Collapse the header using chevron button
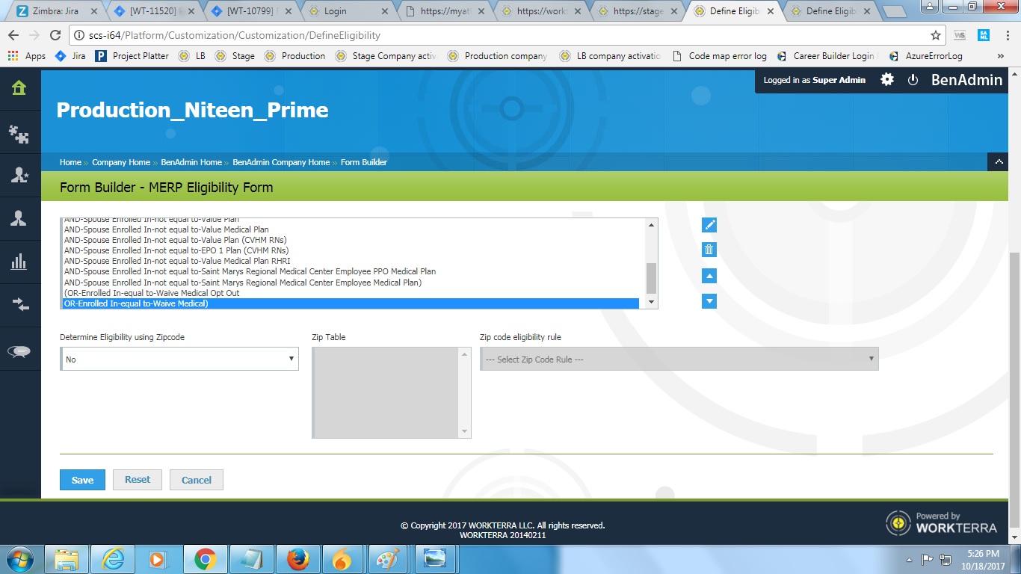 pos(999,162)
